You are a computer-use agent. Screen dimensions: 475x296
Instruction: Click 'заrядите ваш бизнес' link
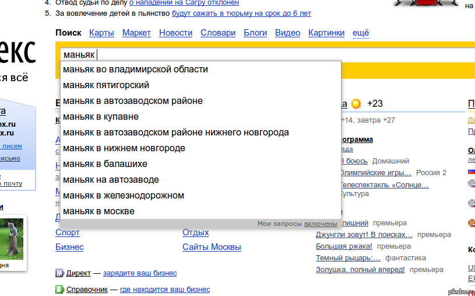140,273
